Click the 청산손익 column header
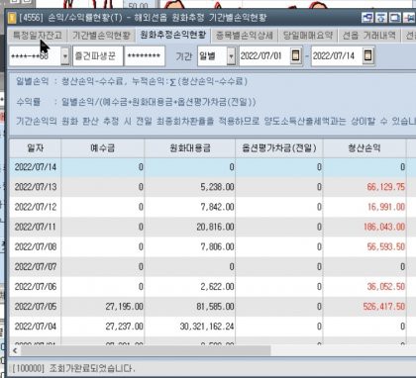 point(364,148)
